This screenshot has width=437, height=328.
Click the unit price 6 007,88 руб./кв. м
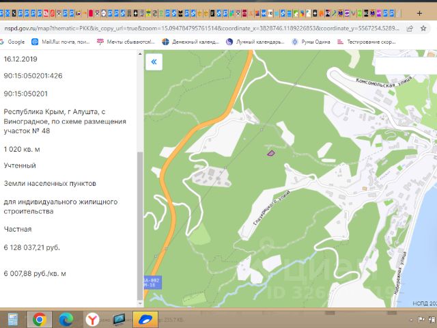[x=35, y=273]
